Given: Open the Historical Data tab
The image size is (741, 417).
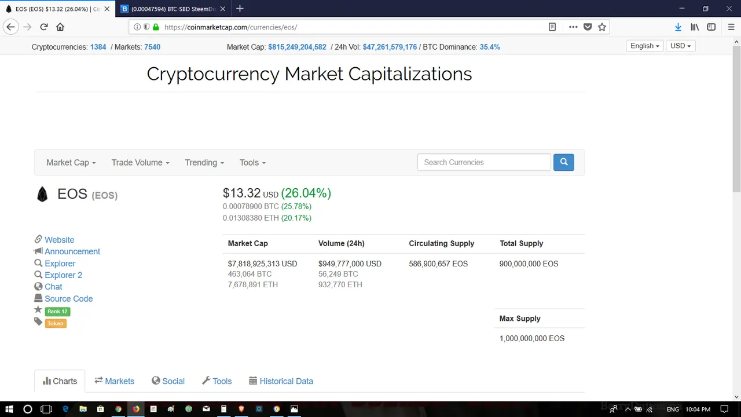Looking at the screenshot, I should (281, 381).
